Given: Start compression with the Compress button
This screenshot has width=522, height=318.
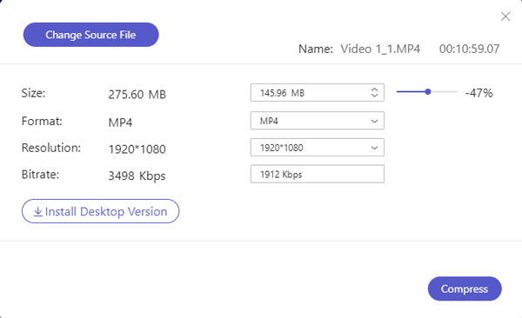Looking at the screenshot, I should point(465,288).
